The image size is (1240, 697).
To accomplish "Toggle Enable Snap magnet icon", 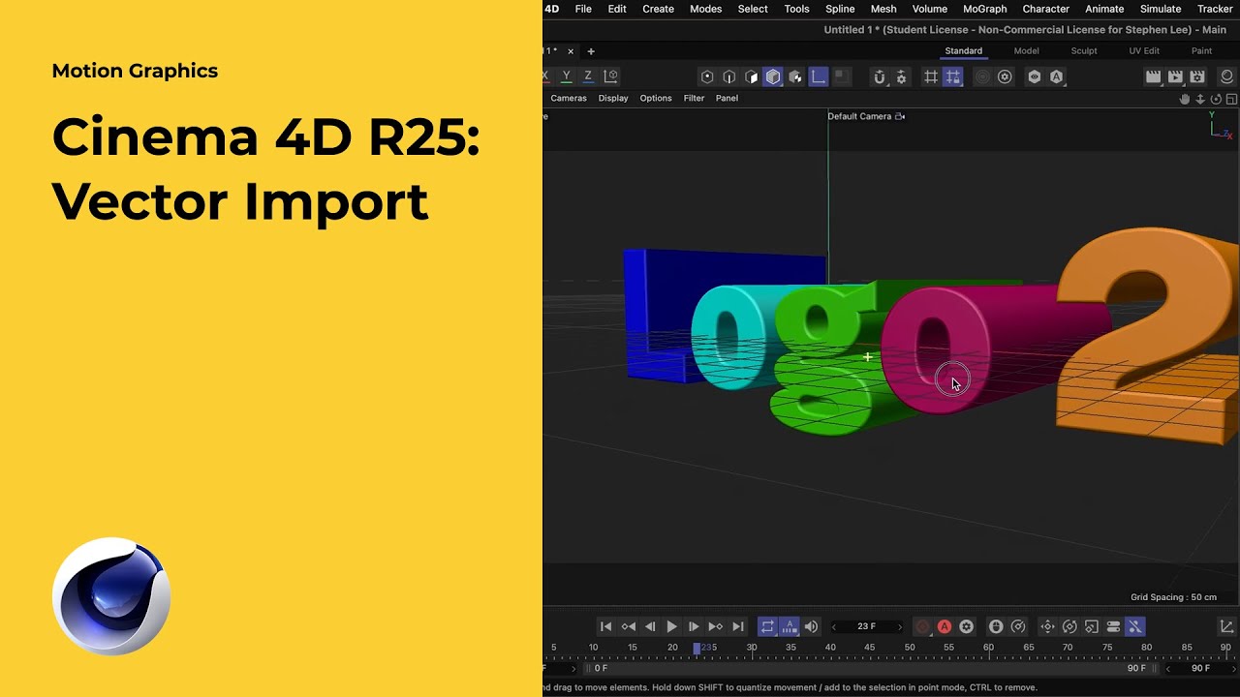I will coord(879,76).
